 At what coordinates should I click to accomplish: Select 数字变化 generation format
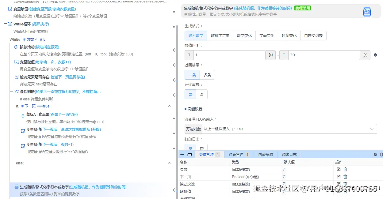pos(244,36)
